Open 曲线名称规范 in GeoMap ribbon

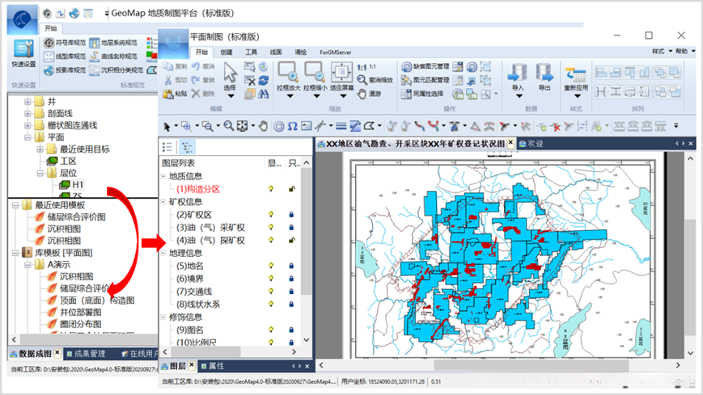(113, 57)
